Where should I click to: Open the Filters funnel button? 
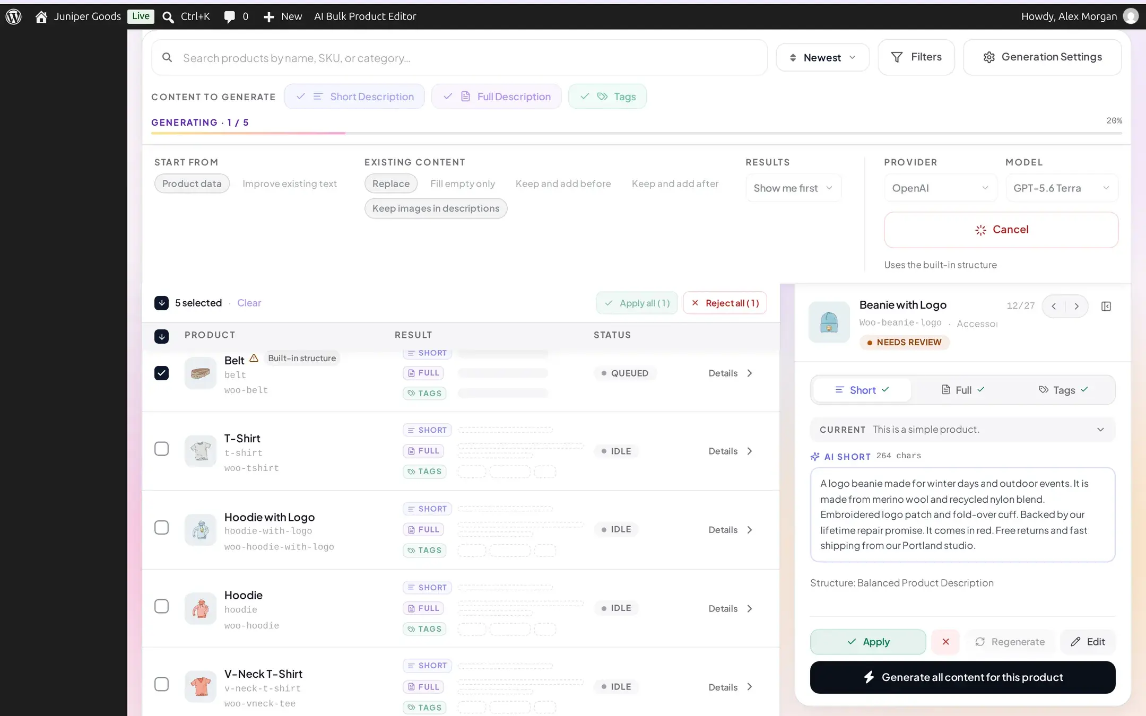pos(916,57)
